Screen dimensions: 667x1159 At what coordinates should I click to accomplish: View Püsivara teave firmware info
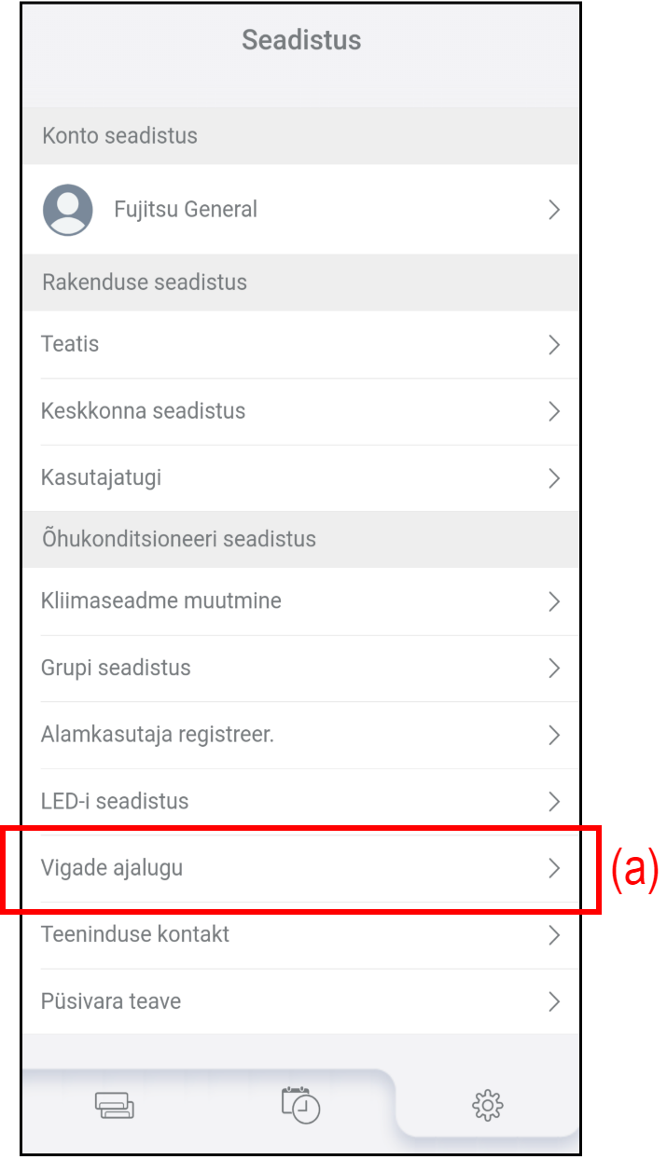pyautogui.click(x=111, y=1001)
